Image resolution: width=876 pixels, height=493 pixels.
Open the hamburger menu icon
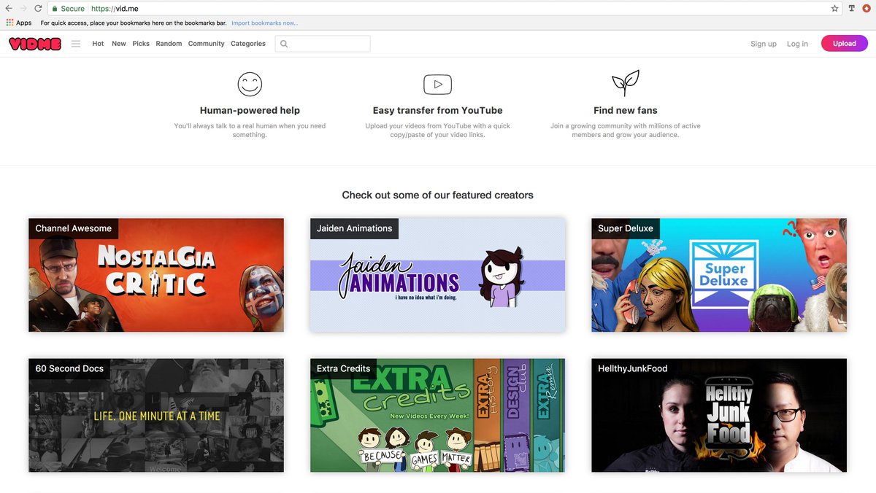click(x=76, y=44)
